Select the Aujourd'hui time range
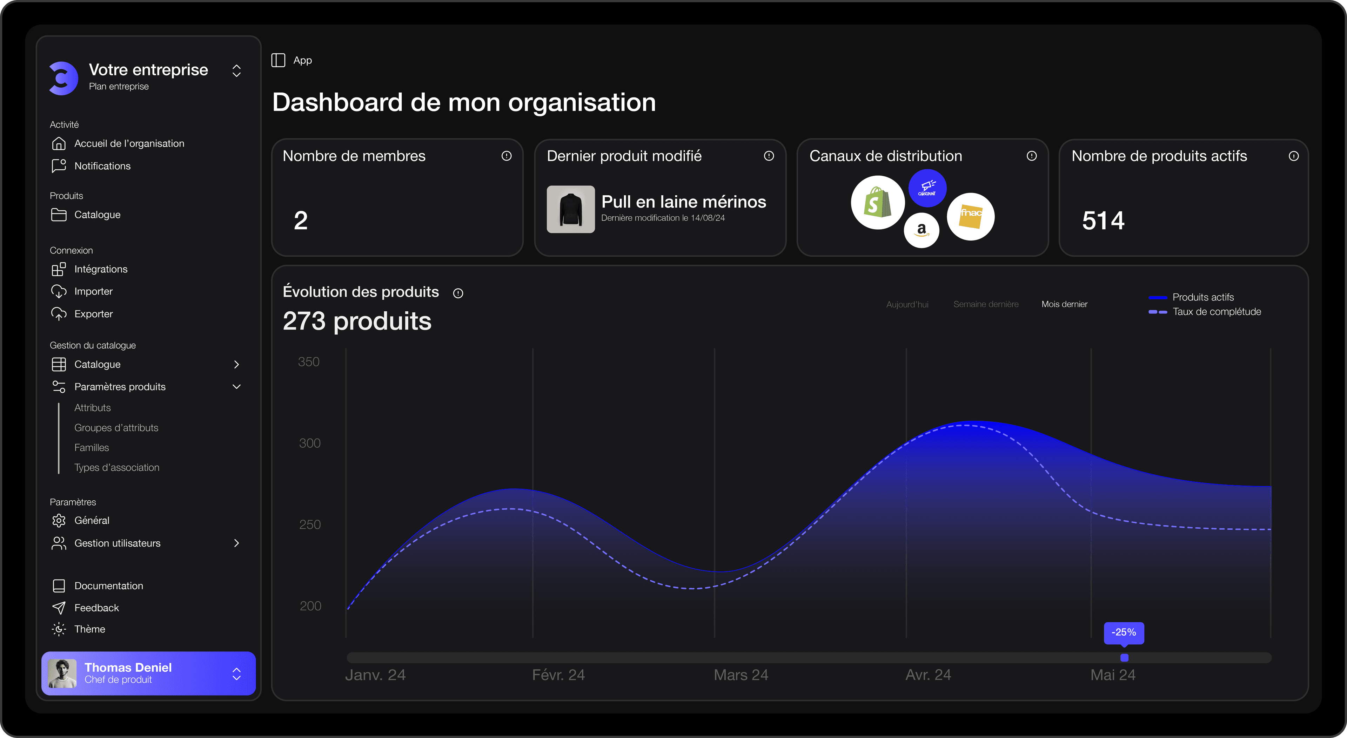Viewport: 1347px width, 738px height. (907, 304)
